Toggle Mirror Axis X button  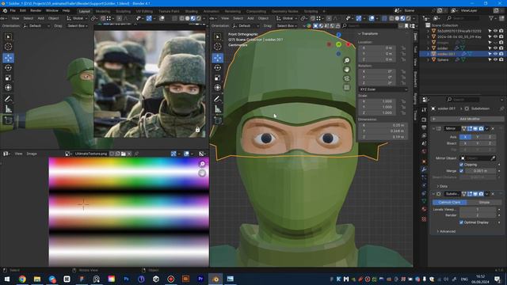pos(465,137)
